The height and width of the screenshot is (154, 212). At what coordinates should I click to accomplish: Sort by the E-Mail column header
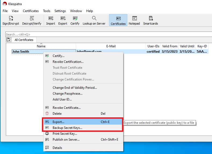click(x=111, y=46)
